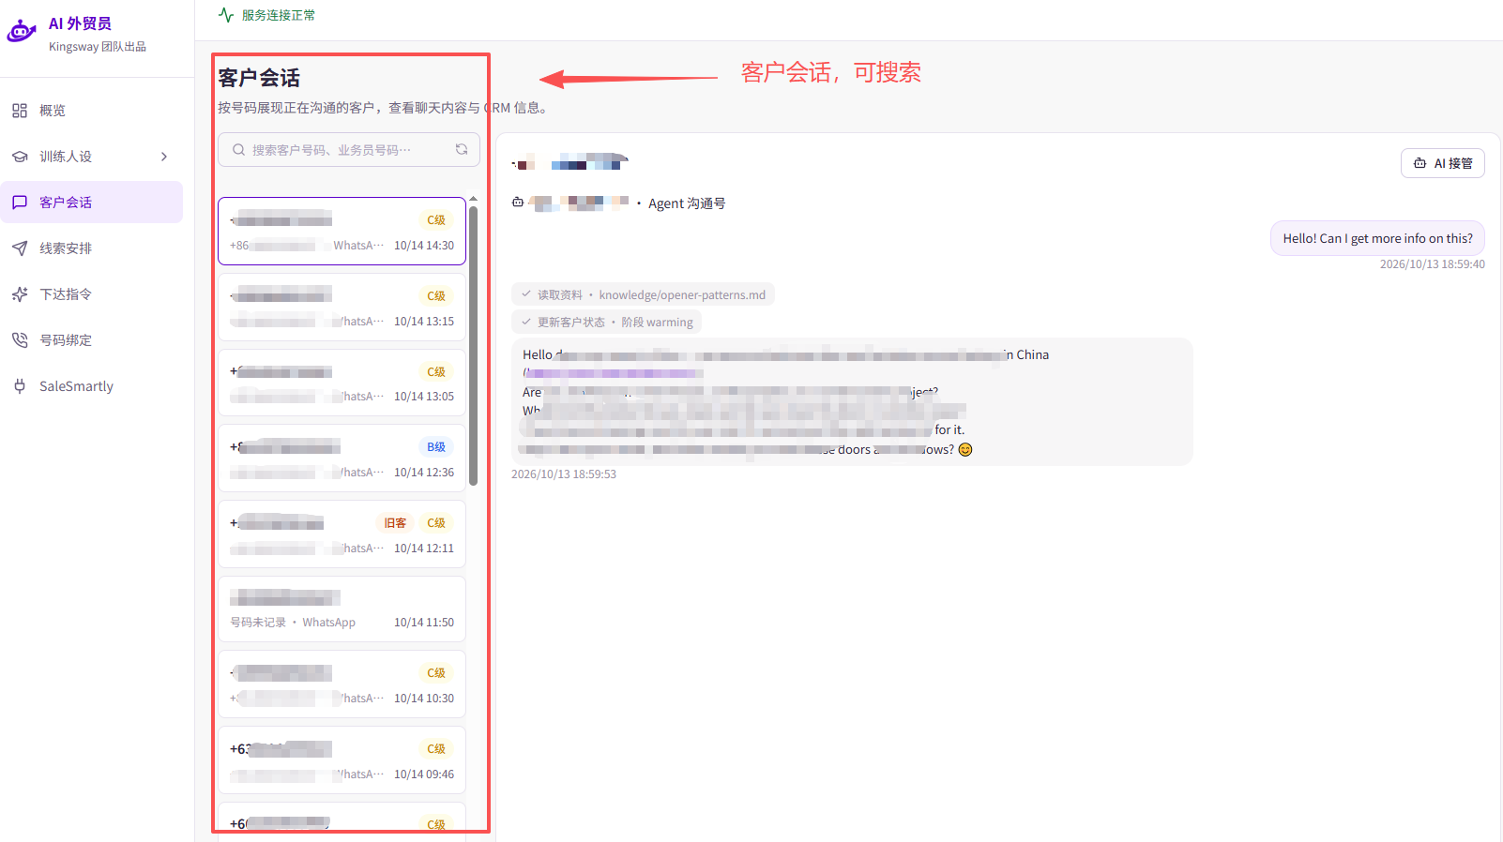Open the conversation dated 10/14 10:30
Viewport: 1503px width, 842px height.
coord(342,684)
